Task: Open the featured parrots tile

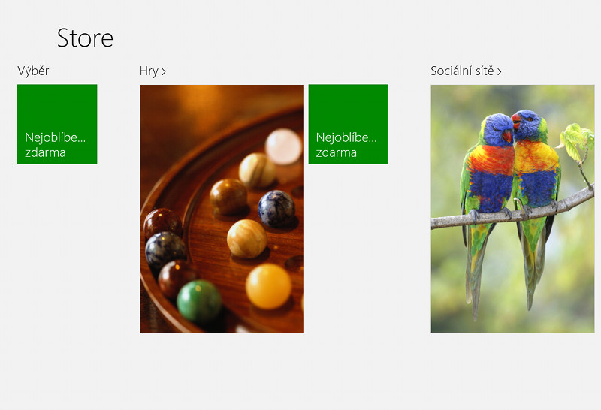Action: click(x=513, y=209)
